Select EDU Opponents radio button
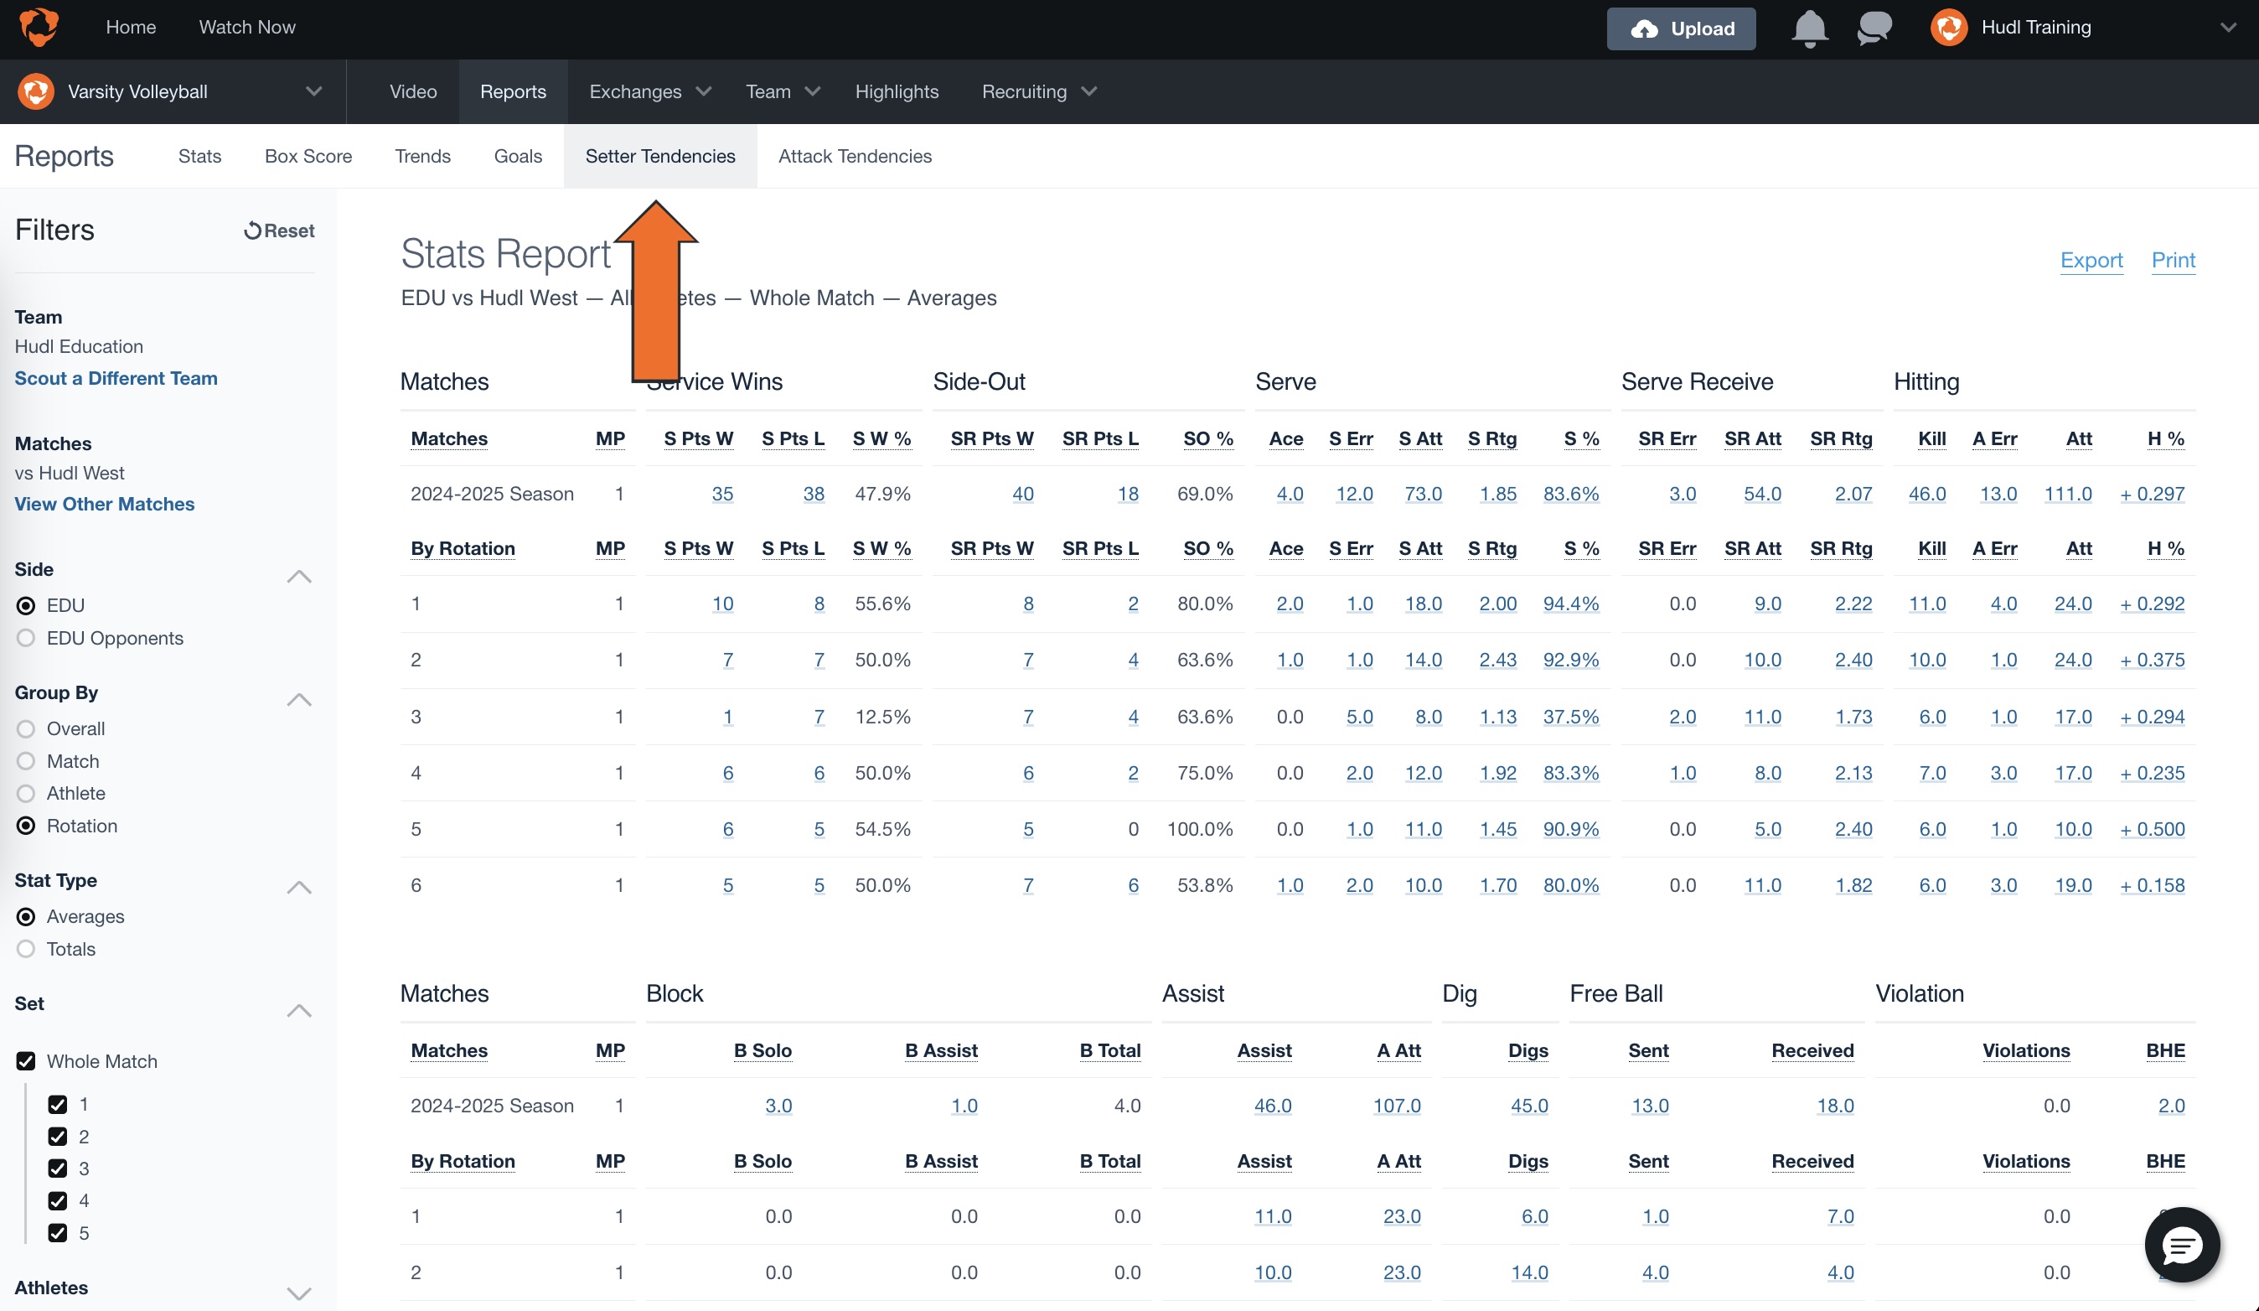This screenshot has width=2259, height=1311. point(26,638)
